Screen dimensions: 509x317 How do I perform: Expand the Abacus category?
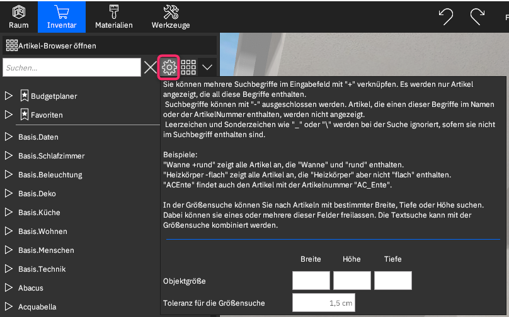point(9,288)
